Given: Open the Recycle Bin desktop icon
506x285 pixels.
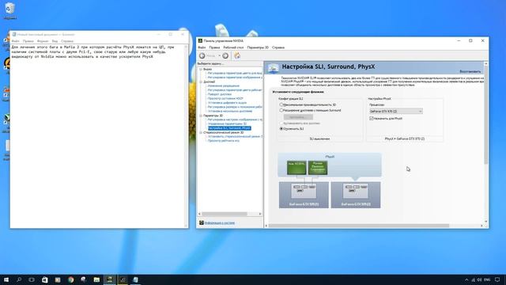Looking at the screenshot, I should [x=10, y=10].
